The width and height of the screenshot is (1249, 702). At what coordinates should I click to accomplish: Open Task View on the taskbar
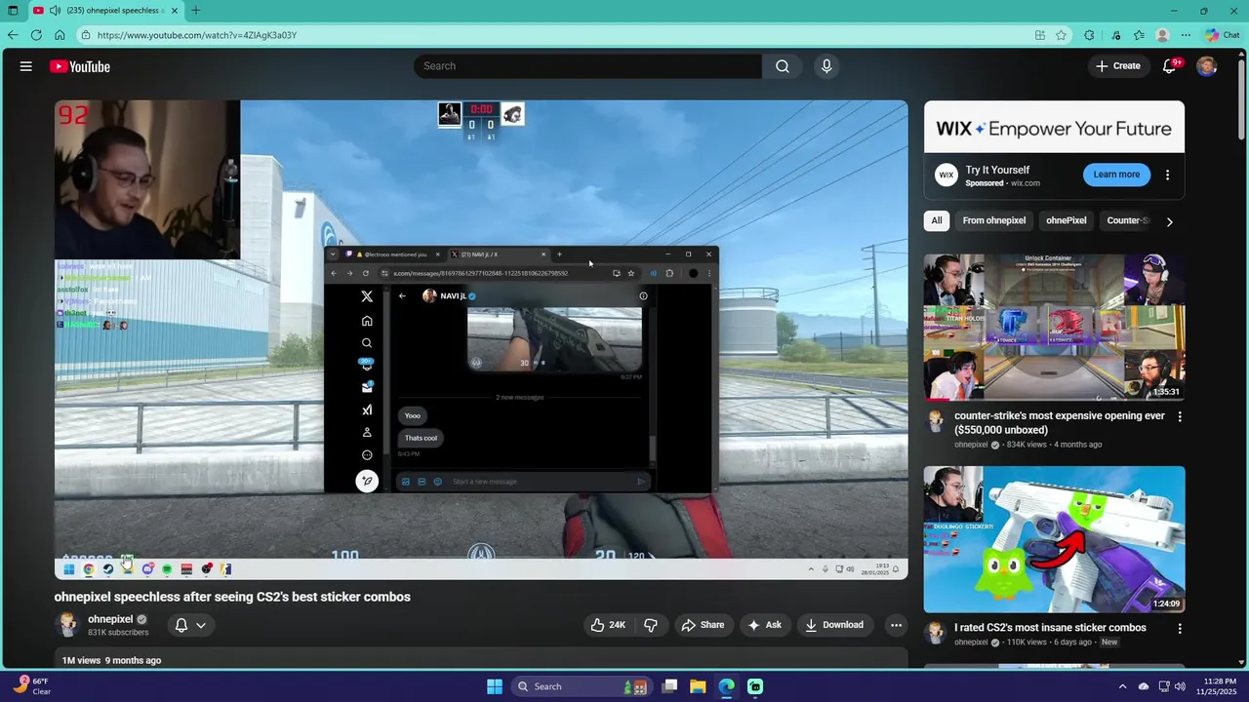click(x=669, y=686)
